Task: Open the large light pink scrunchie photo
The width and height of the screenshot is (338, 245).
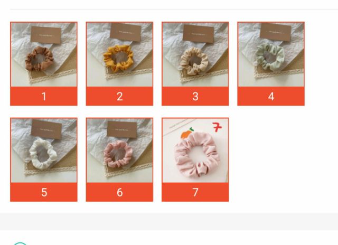Action: click(x=195, y=150)
